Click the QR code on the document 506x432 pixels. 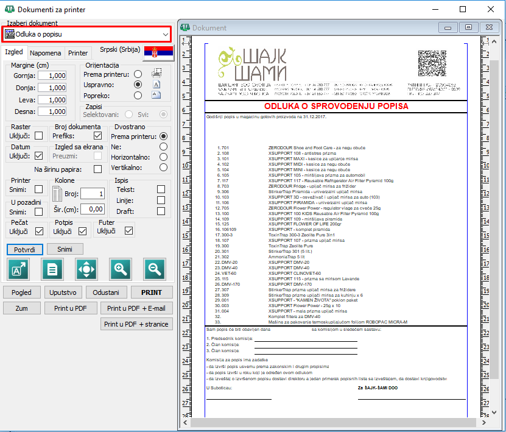tap(432, 63)
